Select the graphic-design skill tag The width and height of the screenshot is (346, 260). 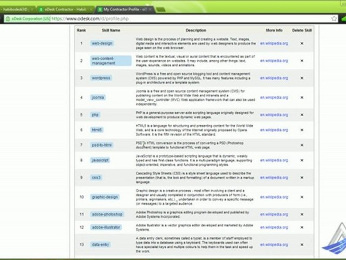click(x=105, y=197)
